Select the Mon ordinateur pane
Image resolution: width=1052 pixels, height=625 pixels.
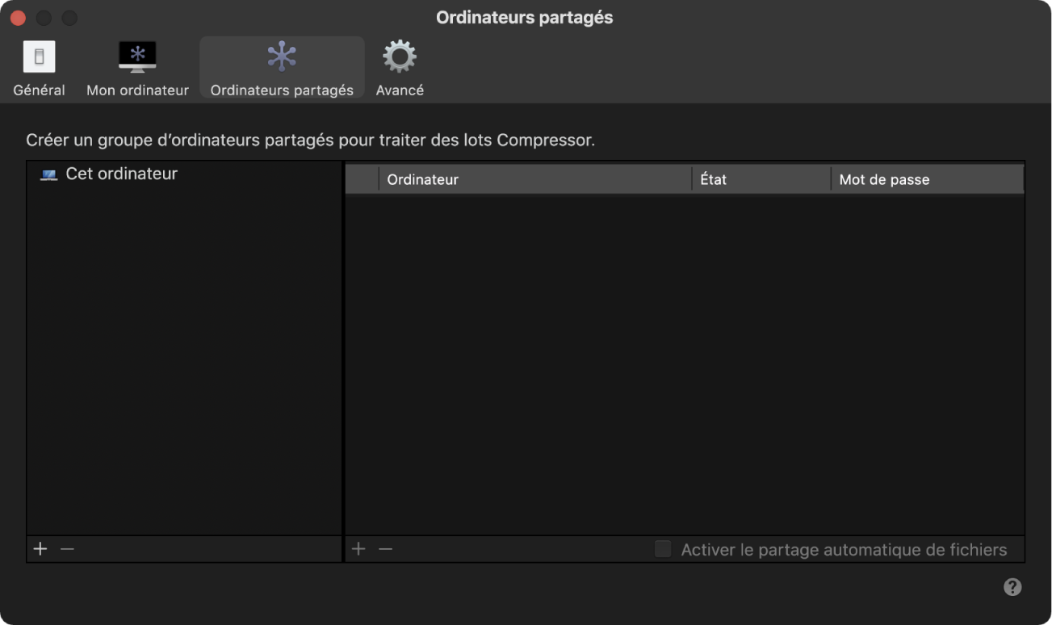click(x=137, y=67)
